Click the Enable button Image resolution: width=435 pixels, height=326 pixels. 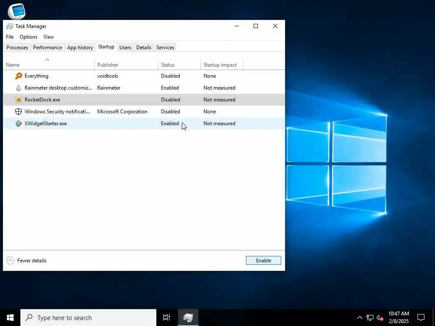click(263, 261)
